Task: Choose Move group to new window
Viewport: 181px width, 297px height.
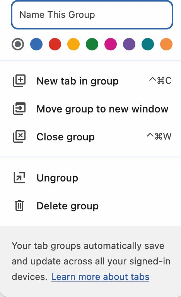Action: pyautogui.click(x=90, y=109)
